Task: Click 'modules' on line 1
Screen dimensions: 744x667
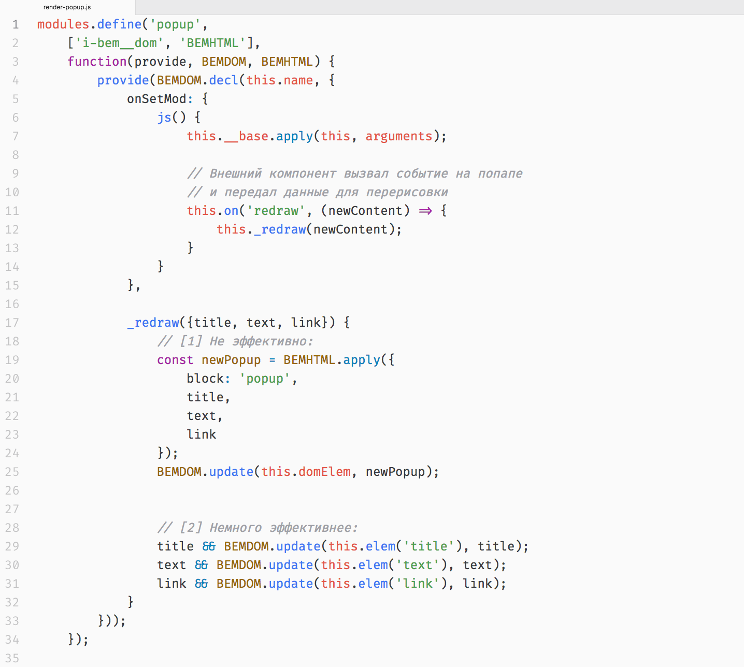Action: [x=63, y=24]
